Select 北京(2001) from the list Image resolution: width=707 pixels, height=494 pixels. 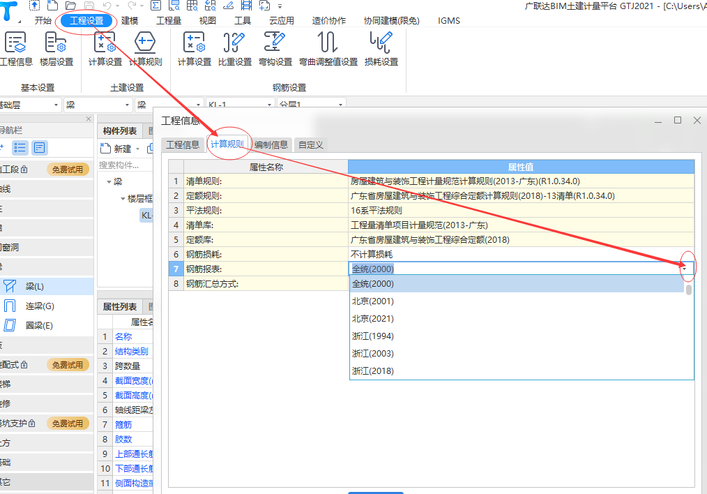pos(373,301)
